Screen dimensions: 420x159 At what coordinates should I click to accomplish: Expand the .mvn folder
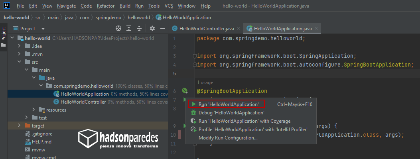[19, 54]
